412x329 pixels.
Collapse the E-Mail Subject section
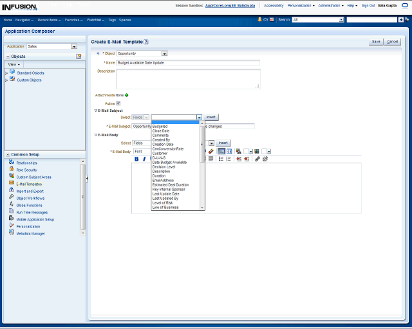point(96,111)
